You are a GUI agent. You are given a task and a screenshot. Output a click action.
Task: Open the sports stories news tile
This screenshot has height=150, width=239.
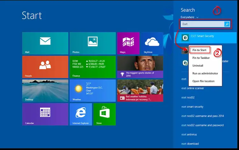pos(140,67)
